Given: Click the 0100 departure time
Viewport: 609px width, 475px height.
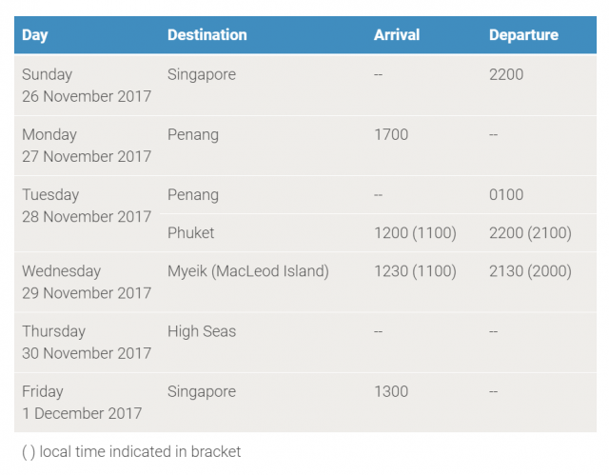Looking at the screenshot, I should [x=506, y=195].
